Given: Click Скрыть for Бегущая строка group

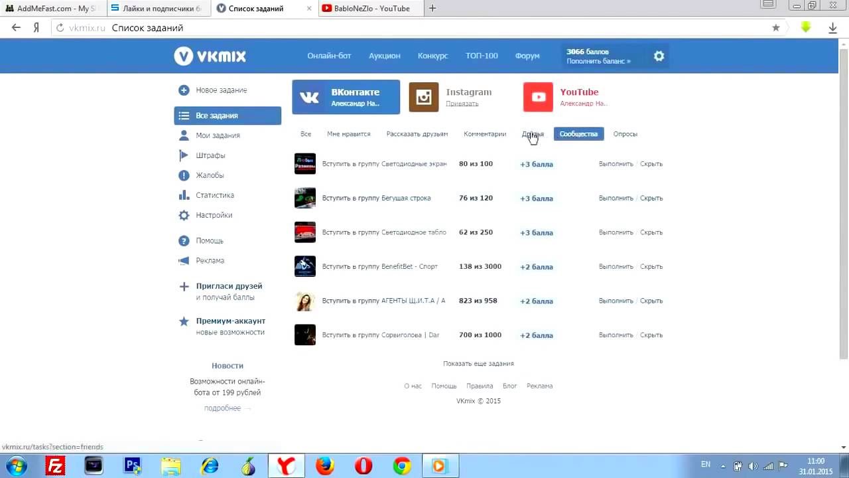Looking at the screenshot, I should tap(651, 199).
